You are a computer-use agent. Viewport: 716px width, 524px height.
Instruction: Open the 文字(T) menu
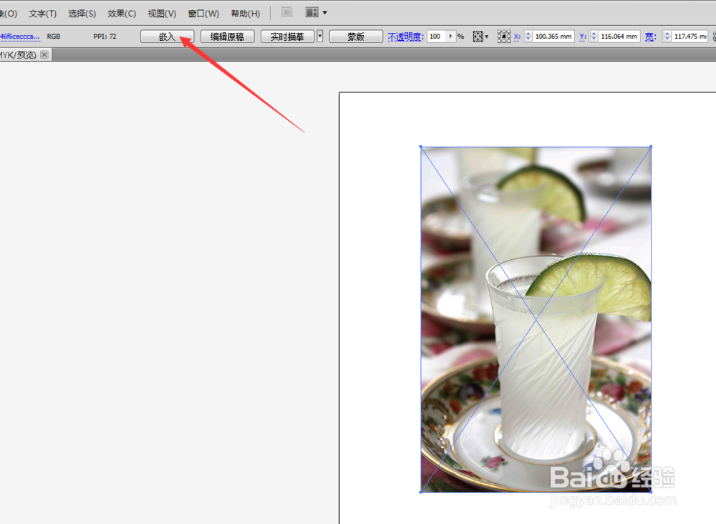point(43,14)
